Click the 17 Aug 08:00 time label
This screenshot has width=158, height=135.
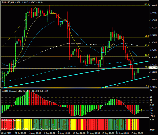(137, 133)
